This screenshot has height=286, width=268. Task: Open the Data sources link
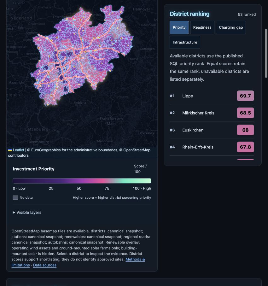45,265
